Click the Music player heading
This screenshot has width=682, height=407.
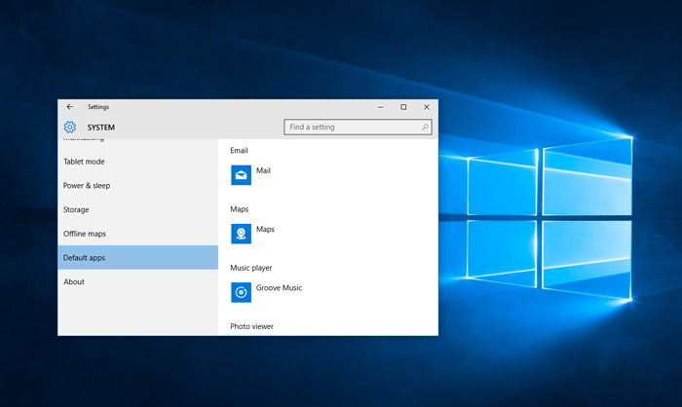(251, 268)
